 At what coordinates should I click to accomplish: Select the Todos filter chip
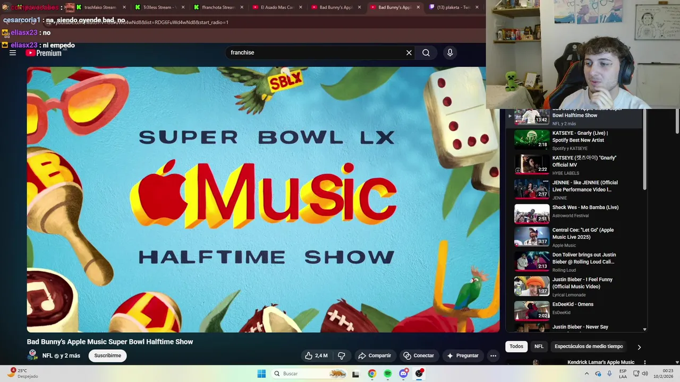pos(516,346)
